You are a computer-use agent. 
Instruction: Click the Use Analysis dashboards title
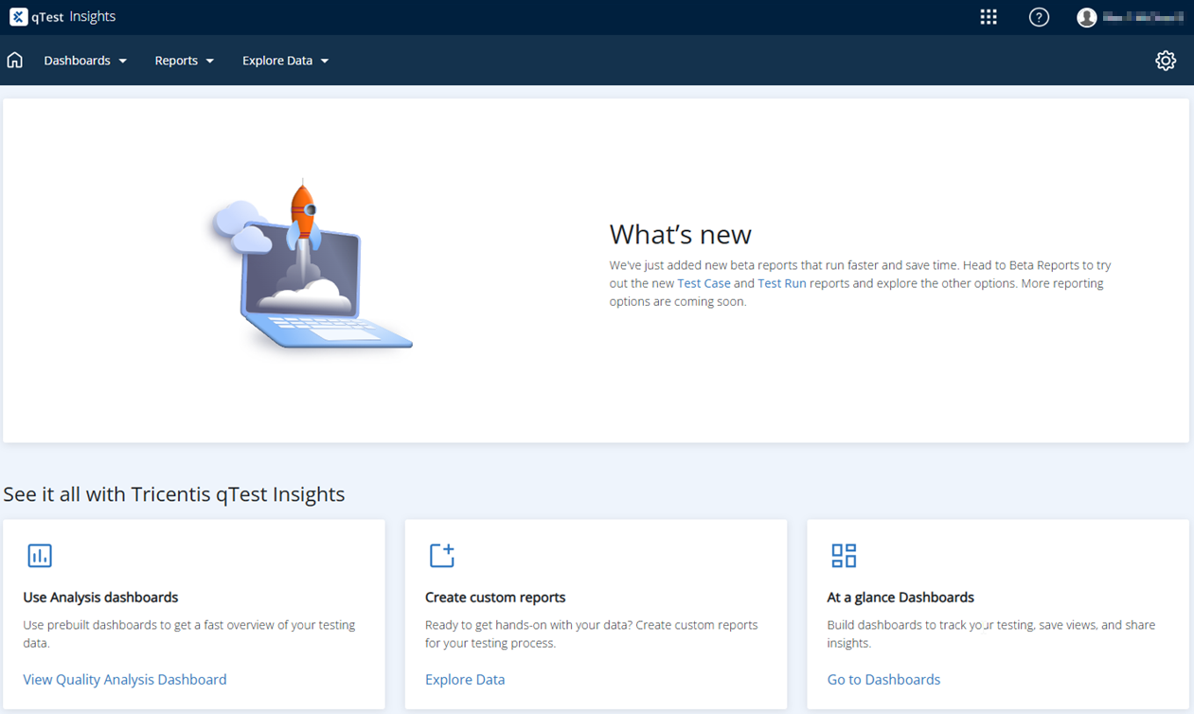tap(100, 598)
